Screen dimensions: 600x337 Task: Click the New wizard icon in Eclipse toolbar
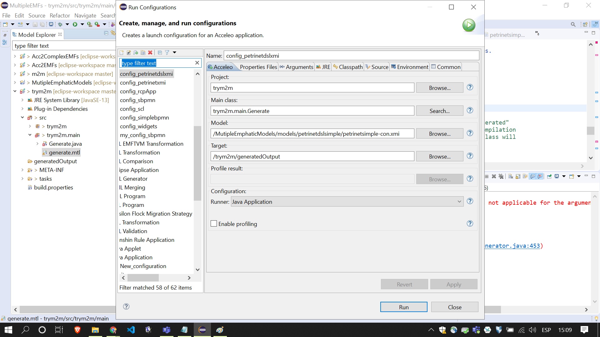pyautogui.click(x=5, y=24)
